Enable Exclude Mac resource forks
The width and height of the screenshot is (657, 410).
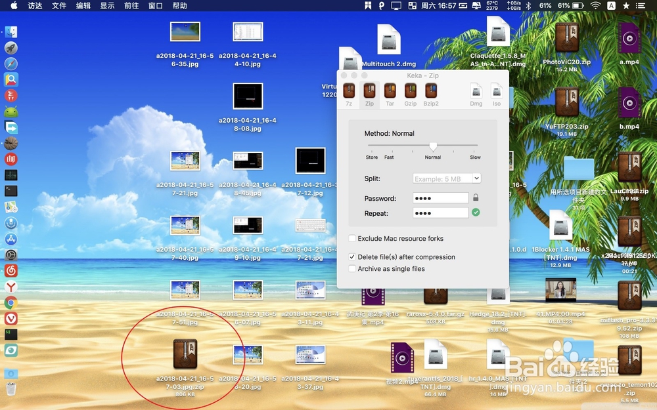pos(352,239)
